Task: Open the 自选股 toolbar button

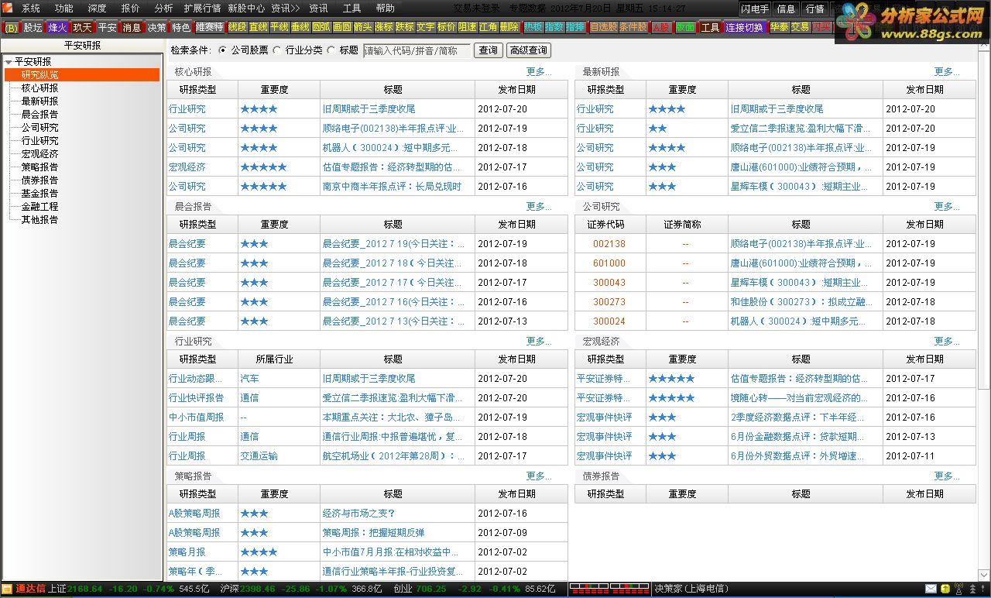Action: point(603,27)
